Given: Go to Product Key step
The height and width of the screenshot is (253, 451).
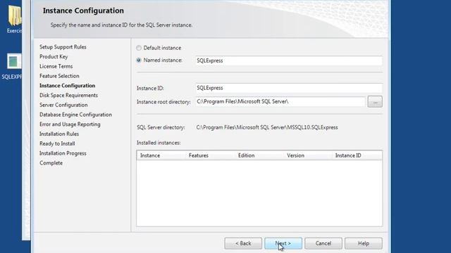Looking at the screenshot, I should pos(54,56).
